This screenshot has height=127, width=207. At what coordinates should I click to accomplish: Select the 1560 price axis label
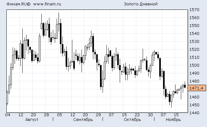click(x=194, y=18)
